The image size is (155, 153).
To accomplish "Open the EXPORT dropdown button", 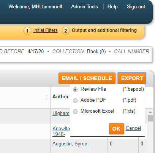I will 132,78.
